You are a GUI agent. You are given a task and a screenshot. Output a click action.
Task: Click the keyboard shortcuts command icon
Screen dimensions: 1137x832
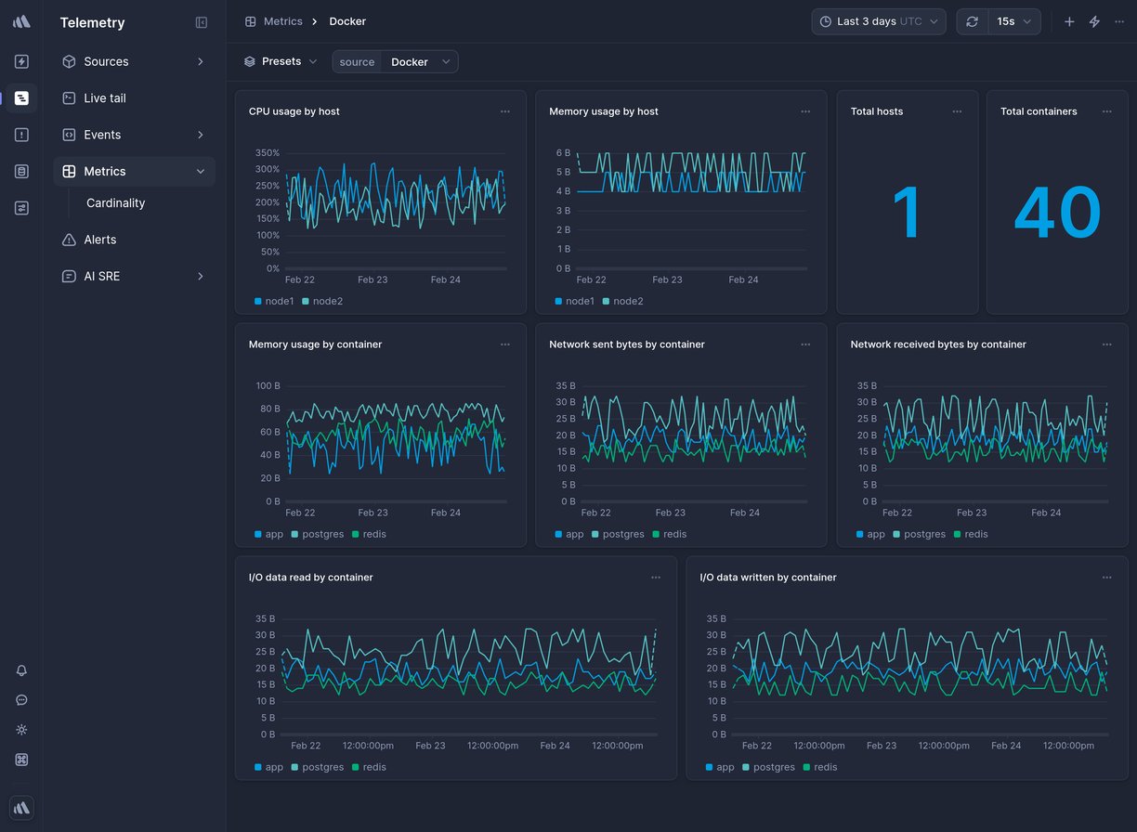pyautogui.click(x=21, y=760)
